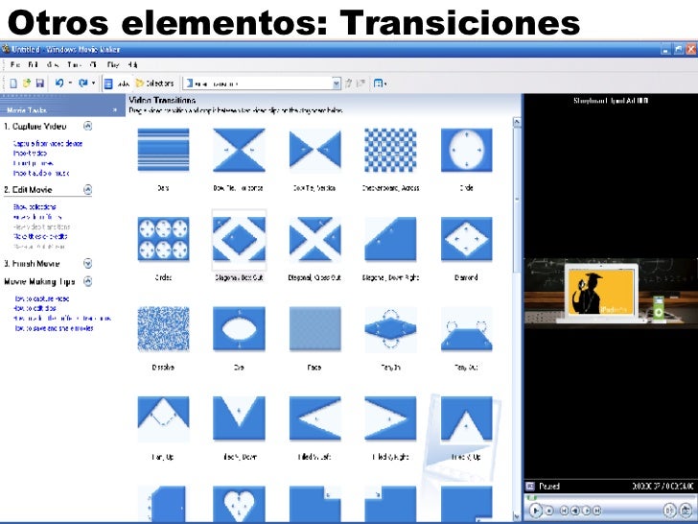Open the Redo history dropdown arrow

[94, 83]
